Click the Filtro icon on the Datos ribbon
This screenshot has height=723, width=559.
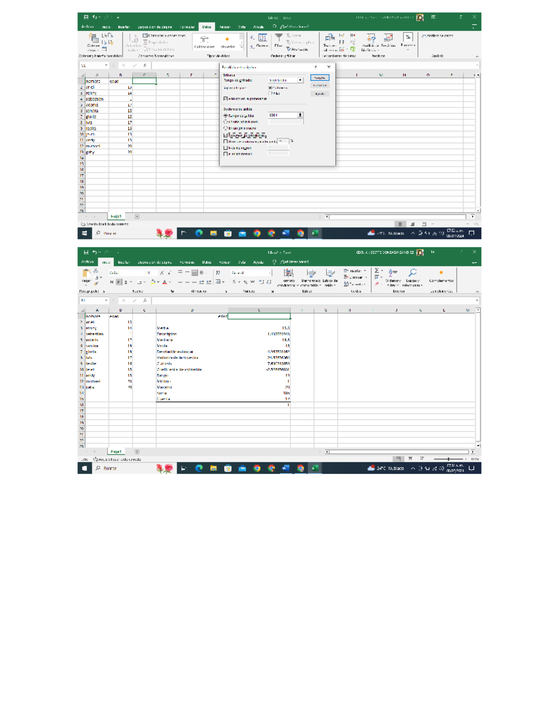[279, 38]
